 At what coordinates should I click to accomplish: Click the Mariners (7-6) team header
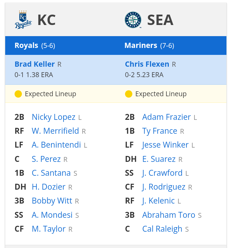pyautogui.click(x=149, y=46)
